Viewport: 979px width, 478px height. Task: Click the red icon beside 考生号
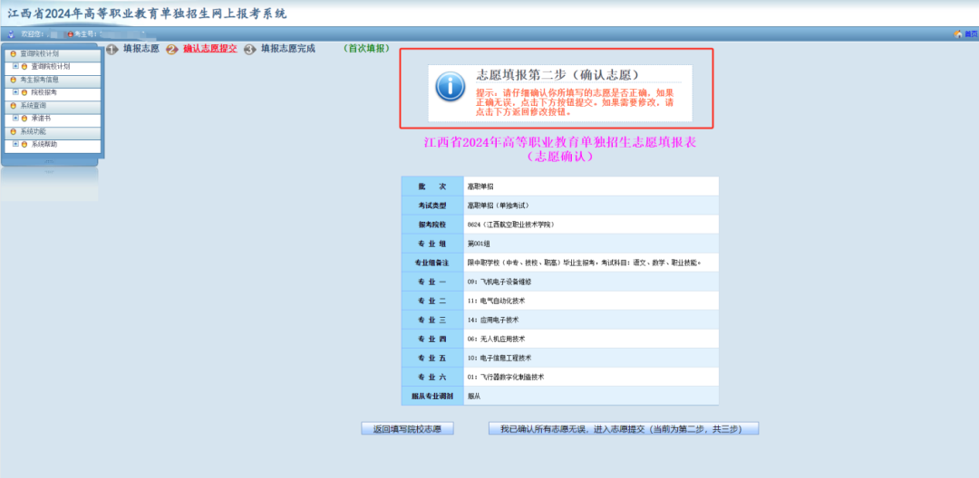(x=70, y=33)
